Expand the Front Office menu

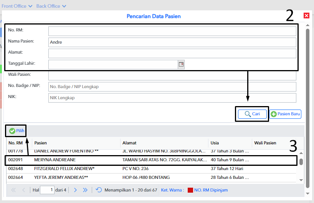[x=17, y=6]
